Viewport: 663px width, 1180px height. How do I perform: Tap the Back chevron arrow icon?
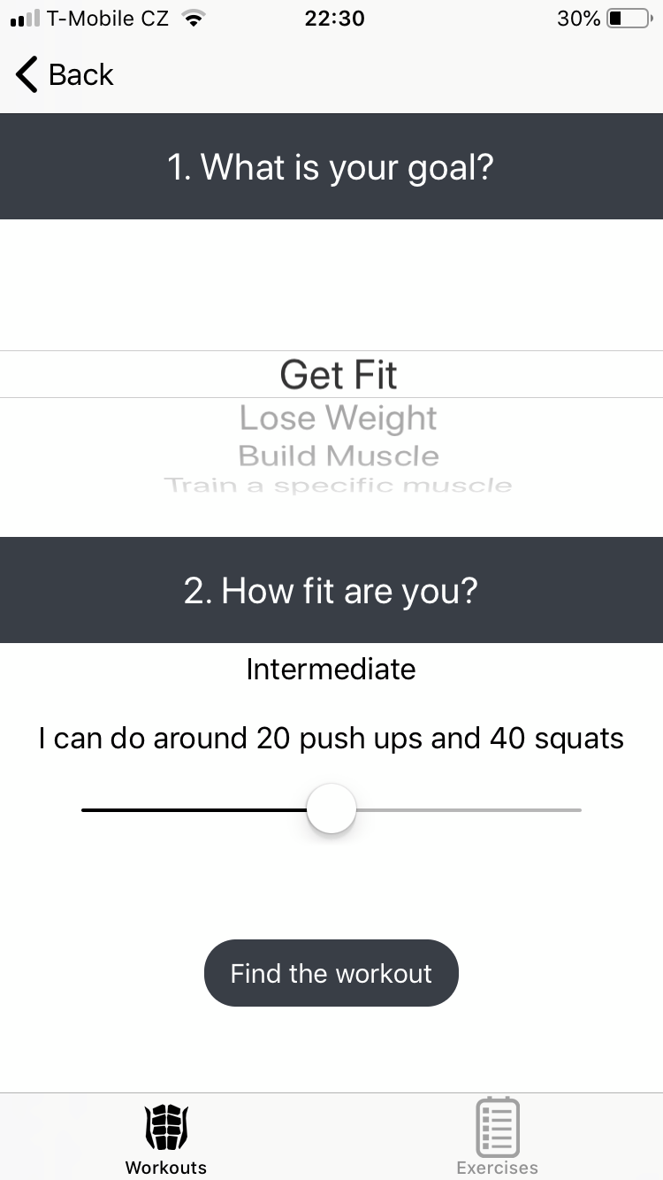(x=27, y=74)
